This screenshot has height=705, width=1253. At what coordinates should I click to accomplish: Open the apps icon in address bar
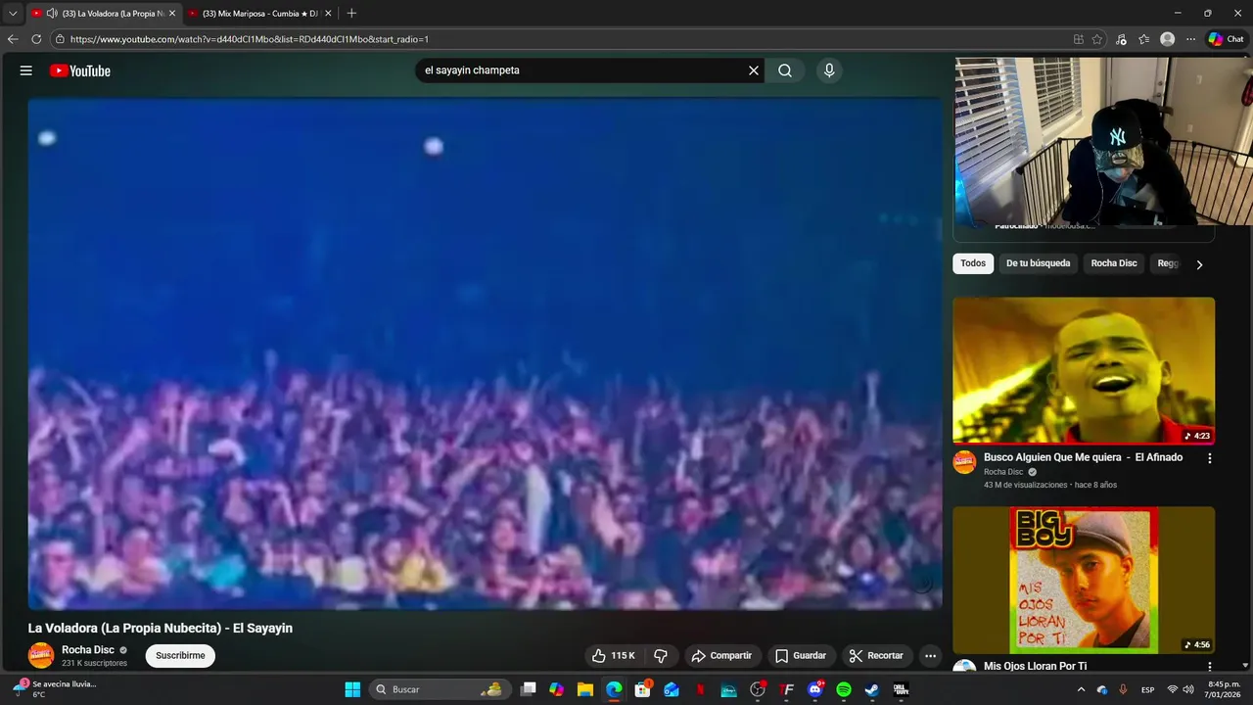[1078, 39]
